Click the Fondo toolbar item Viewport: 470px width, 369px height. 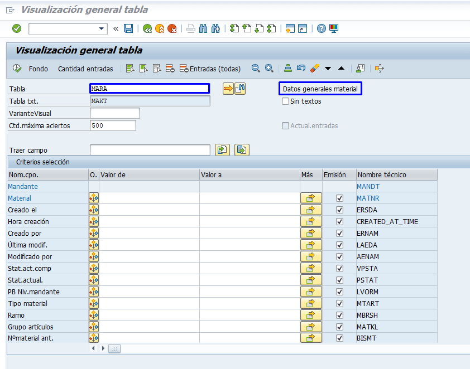tap(39, 69)
